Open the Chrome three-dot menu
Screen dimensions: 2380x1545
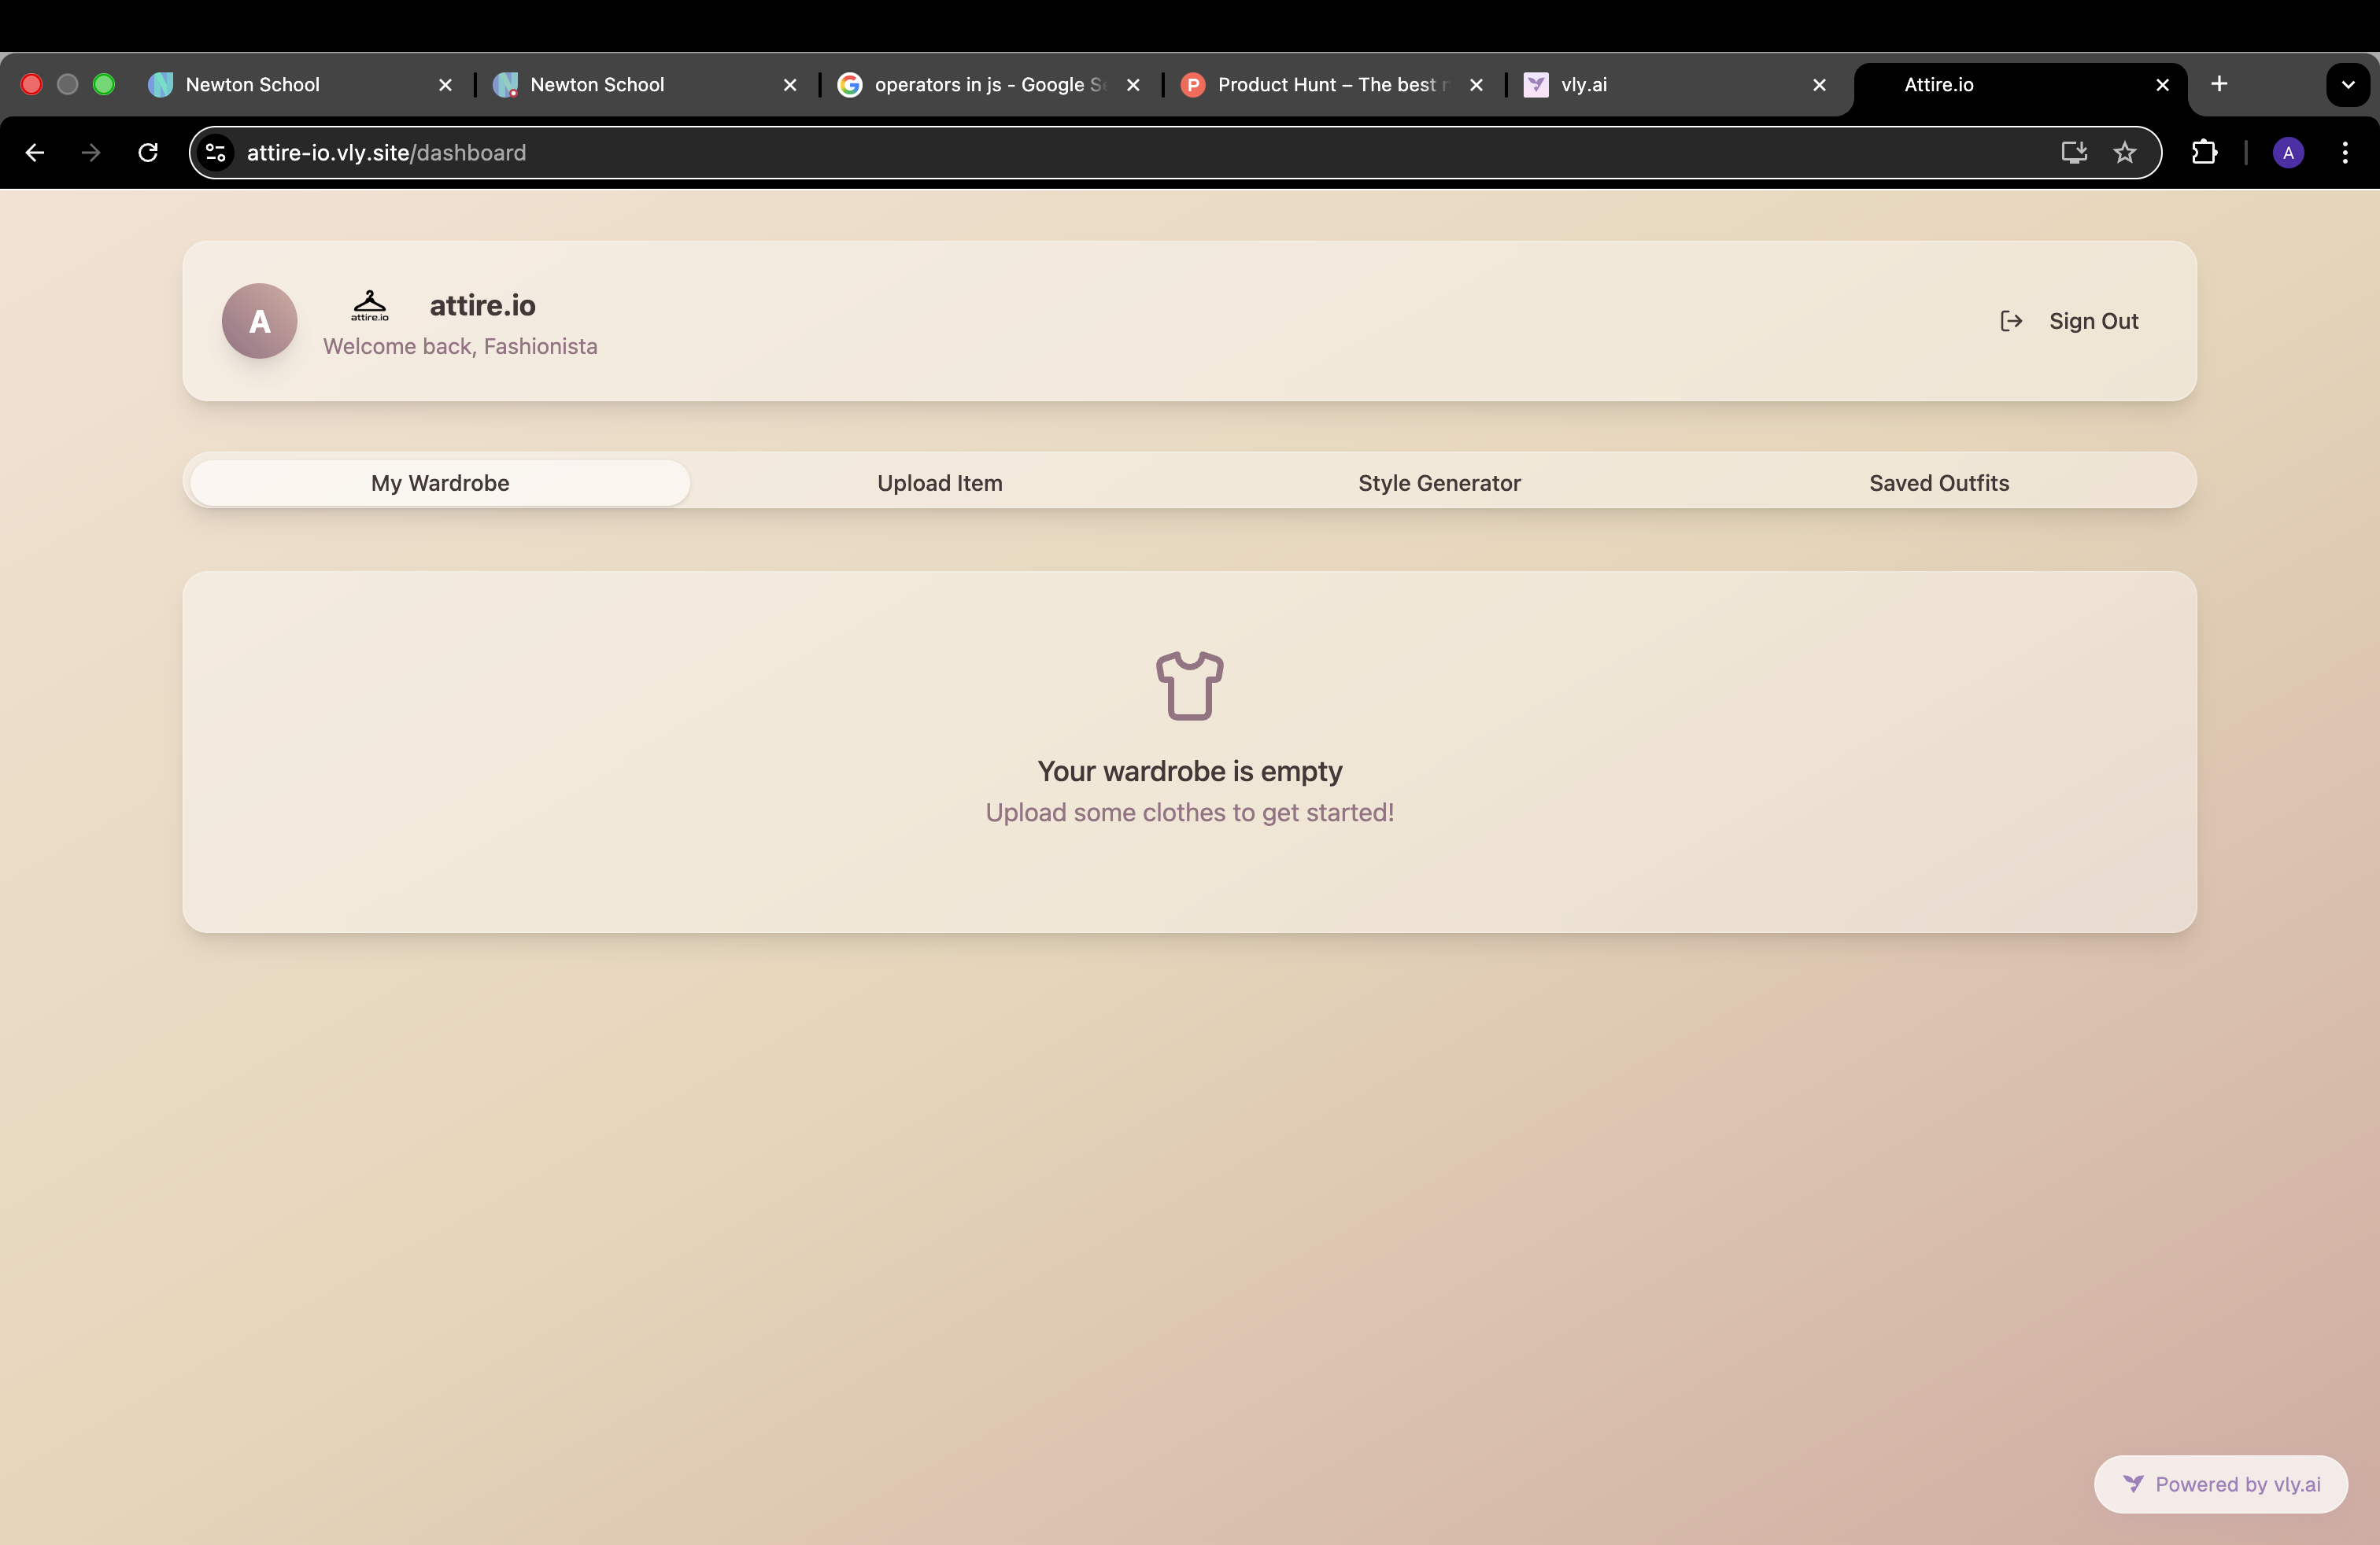pyautogui.click(x=2346, y=152)
